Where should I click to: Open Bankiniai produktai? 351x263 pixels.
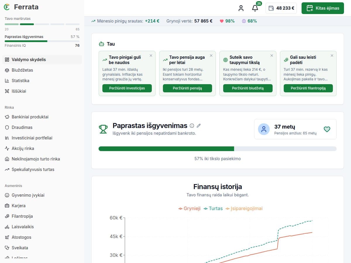pyautogui.click(x=42, y=117)
